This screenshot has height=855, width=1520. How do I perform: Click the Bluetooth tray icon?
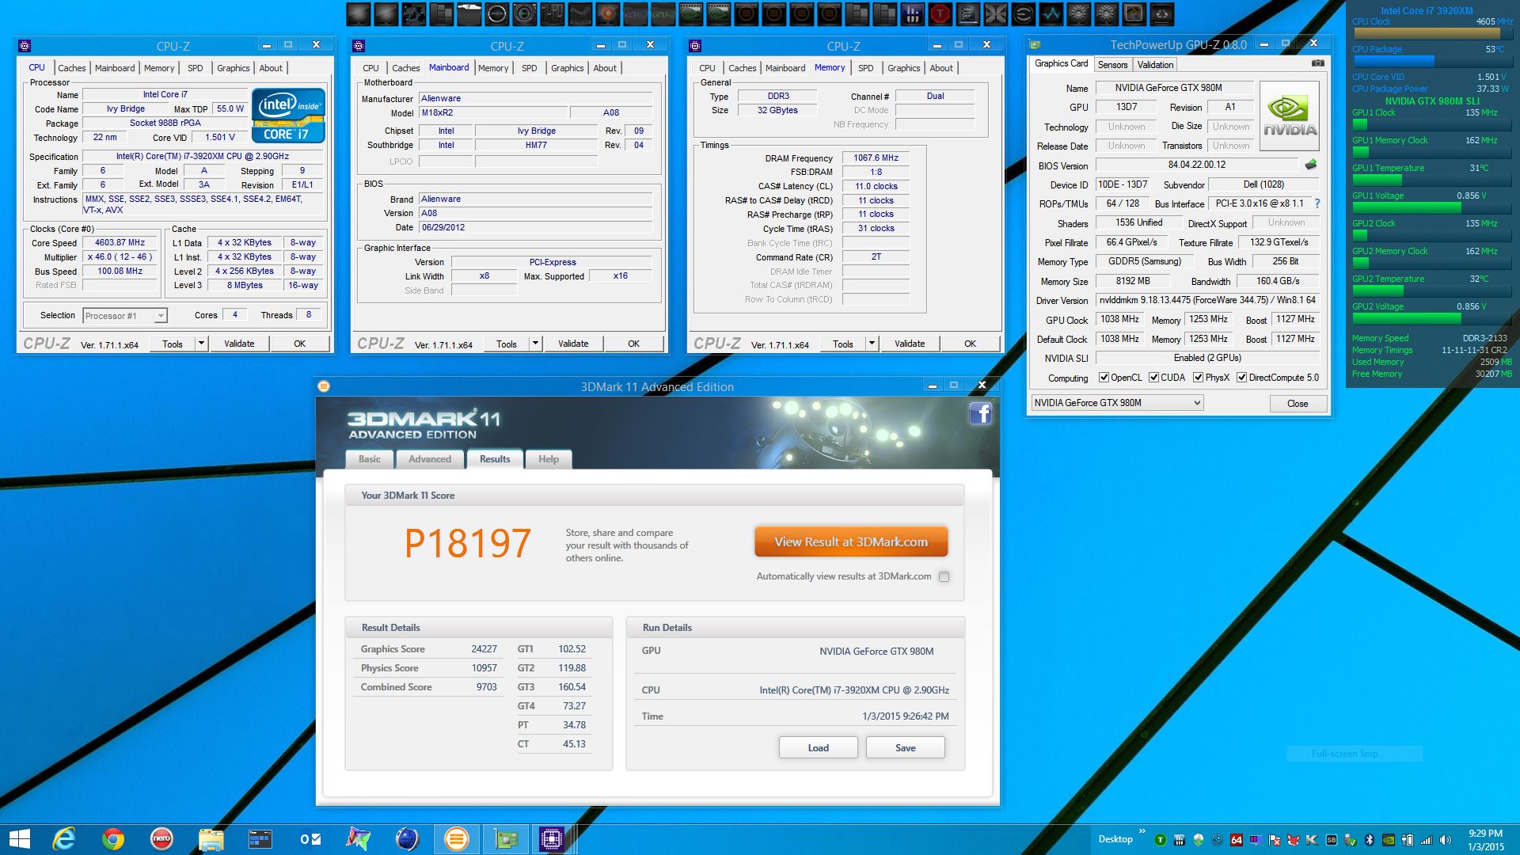[1369, 840]
